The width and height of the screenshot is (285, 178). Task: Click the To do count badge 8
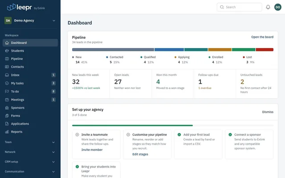(53, 91)
